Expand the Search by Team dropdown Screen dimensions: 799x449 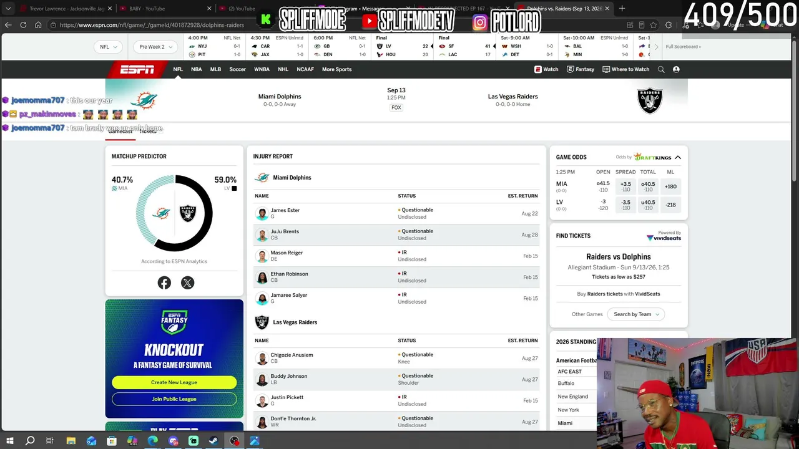tap(636, 314)
